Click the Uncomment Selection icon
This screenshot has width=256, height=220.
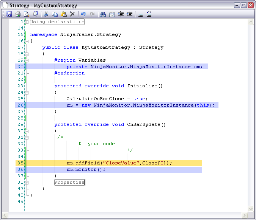(x=149, y=14)
